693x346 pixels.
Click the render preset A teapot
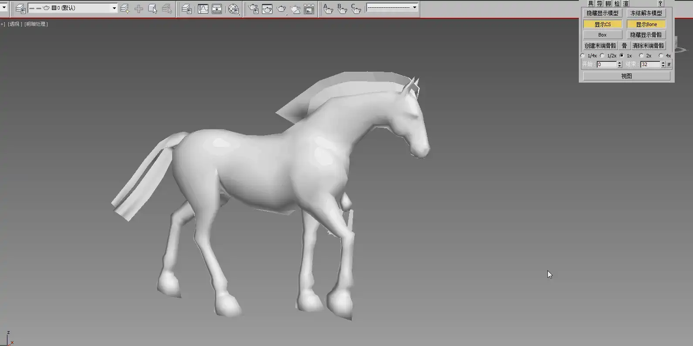click(328, 9)
